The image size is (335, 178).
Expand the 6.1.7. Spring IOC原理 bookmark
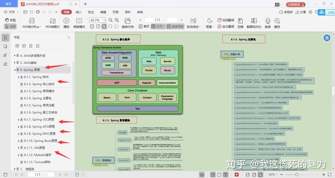pyautogui.click(x=19, y=120)
